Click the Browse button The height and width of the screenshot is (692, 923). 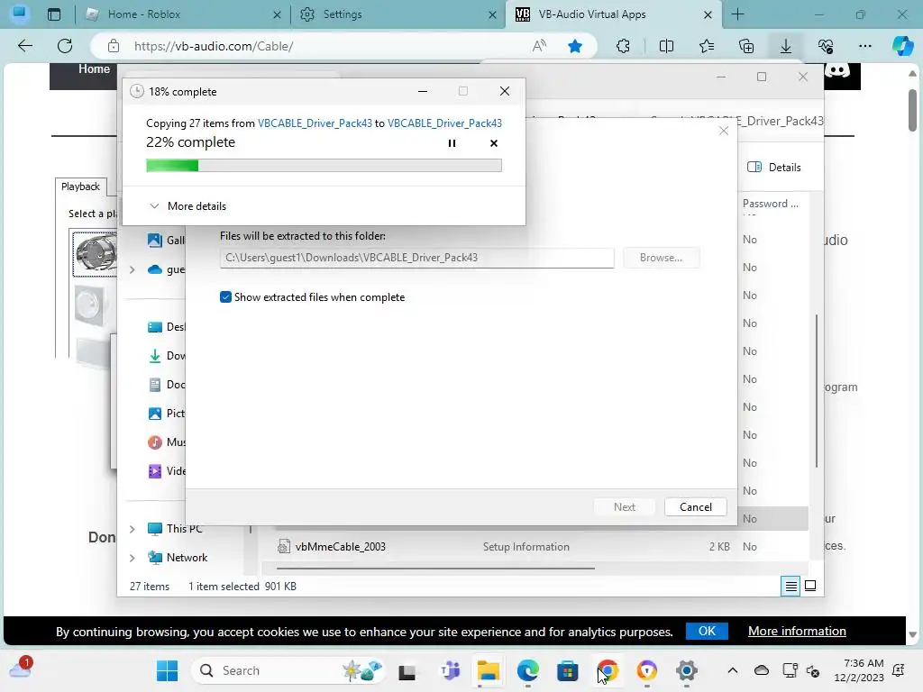point(661,258)
